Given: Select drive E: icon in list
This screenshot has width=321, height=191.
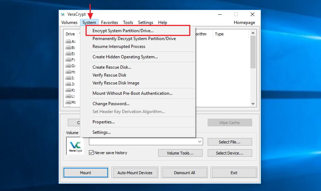Looking at the screenshot, I should pyautogui.click(x=68, y=54).
